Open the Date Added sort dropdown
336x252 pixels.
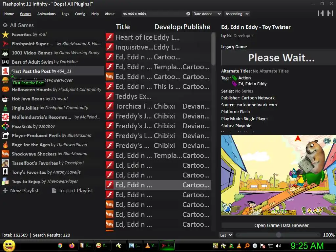pos(207,14)
